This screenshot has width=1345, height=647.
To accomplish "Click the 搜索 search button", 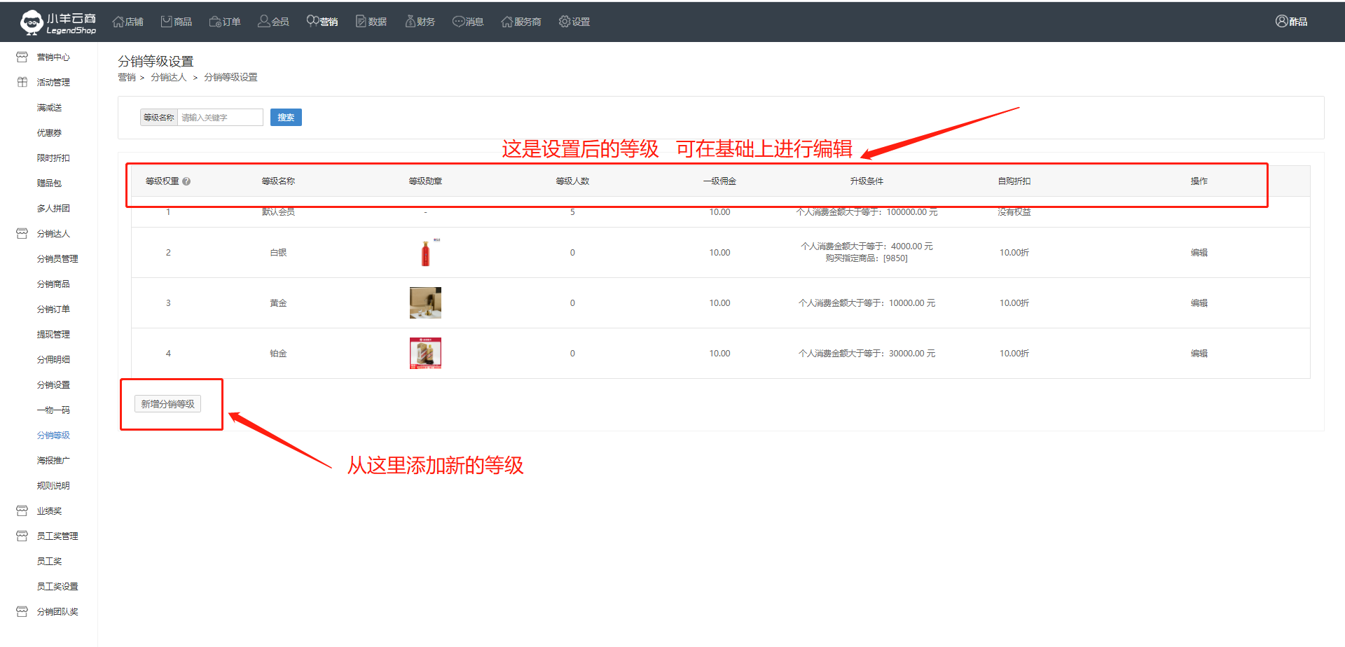I will 286,118.
